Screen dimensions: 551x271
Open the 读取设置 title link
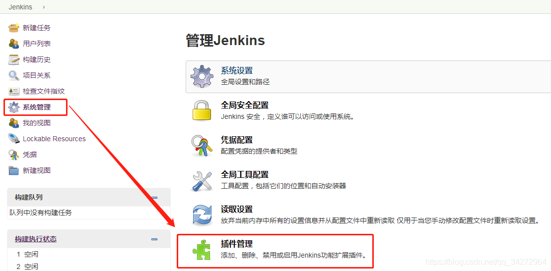236,209
